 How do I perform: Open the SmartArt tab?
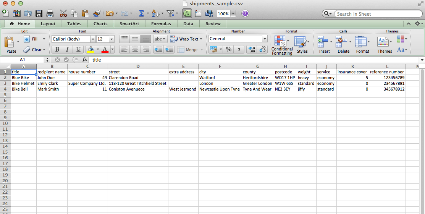pyautogui.click(x=129, y=24)
